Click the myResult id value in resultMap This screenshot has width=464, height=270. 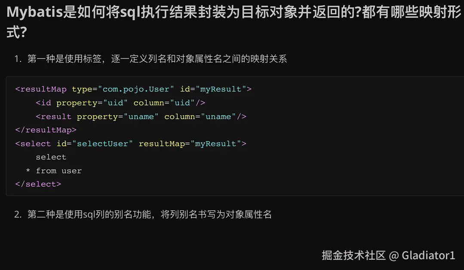221,89
